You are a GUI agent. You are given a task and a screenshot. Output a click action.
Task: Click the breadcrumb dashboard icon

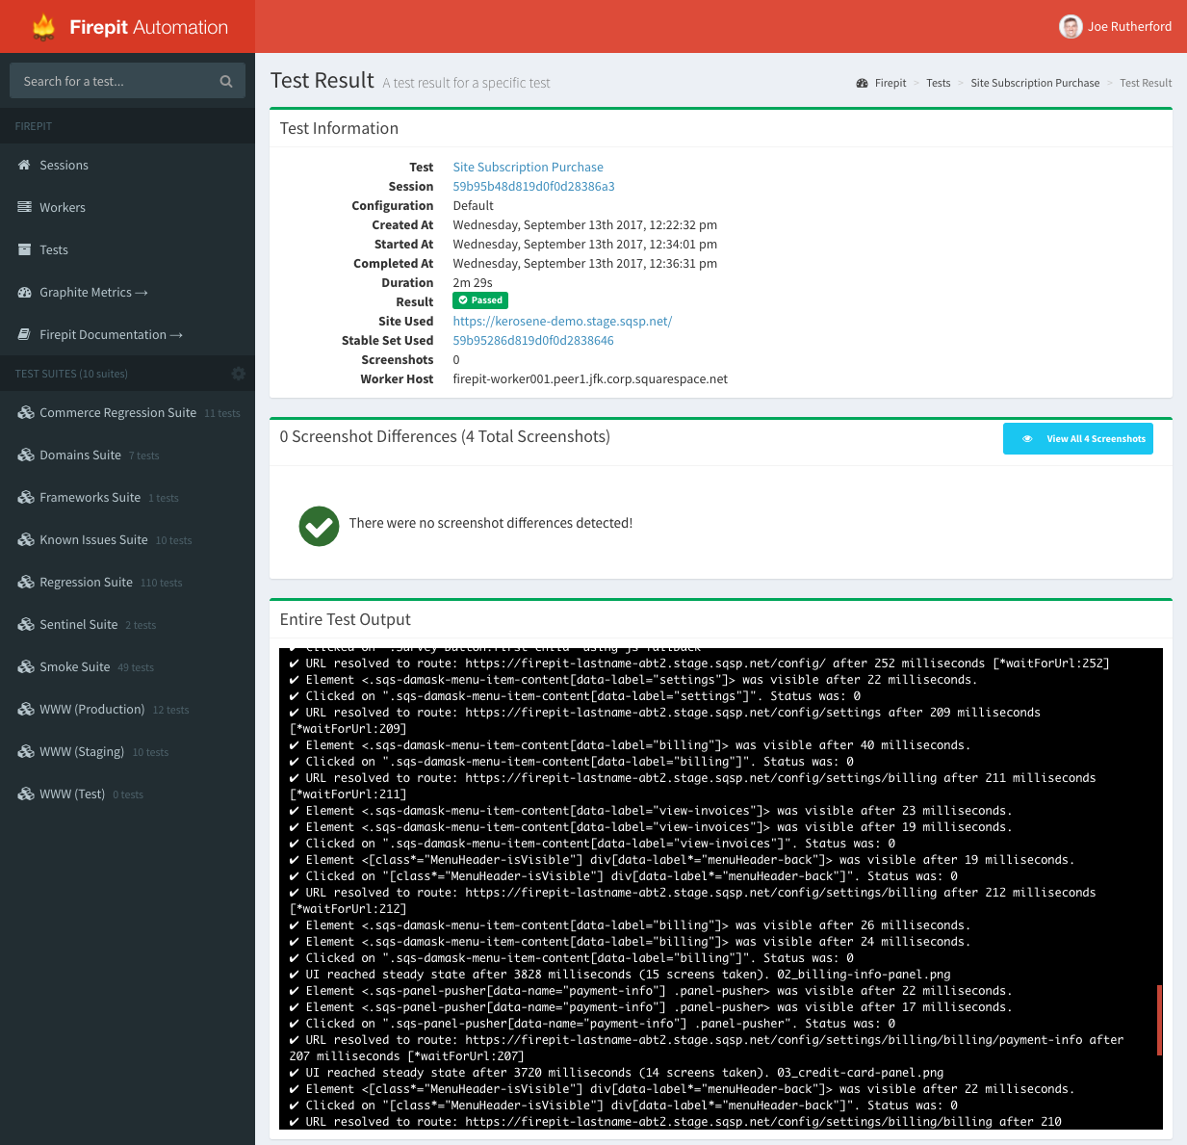click(862, 84)
